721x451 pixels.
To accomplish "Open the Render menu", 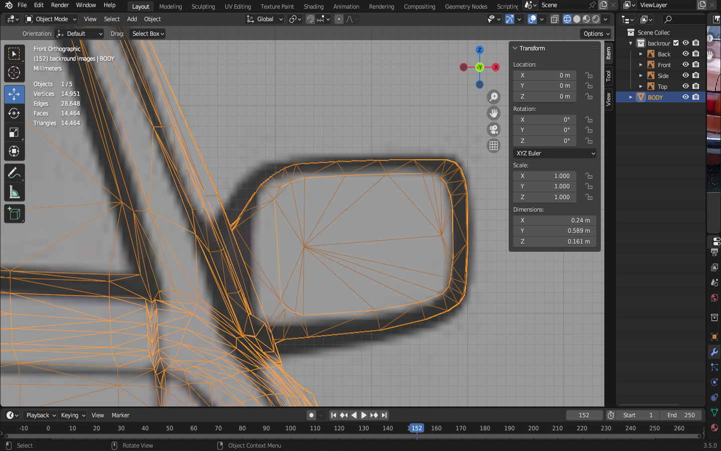I will 60,5.
